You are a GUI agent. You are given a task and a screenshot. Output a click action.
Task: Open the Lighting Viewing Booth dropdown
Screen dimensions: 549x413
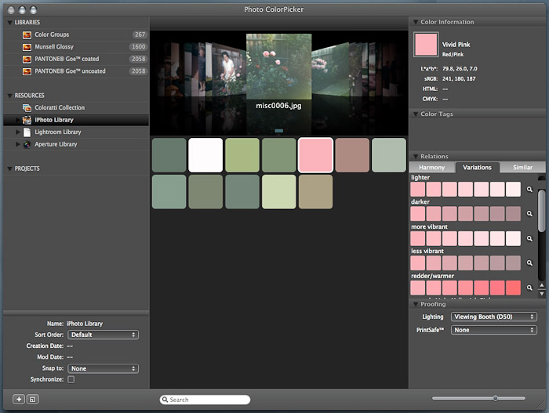[x=494, y=317]
